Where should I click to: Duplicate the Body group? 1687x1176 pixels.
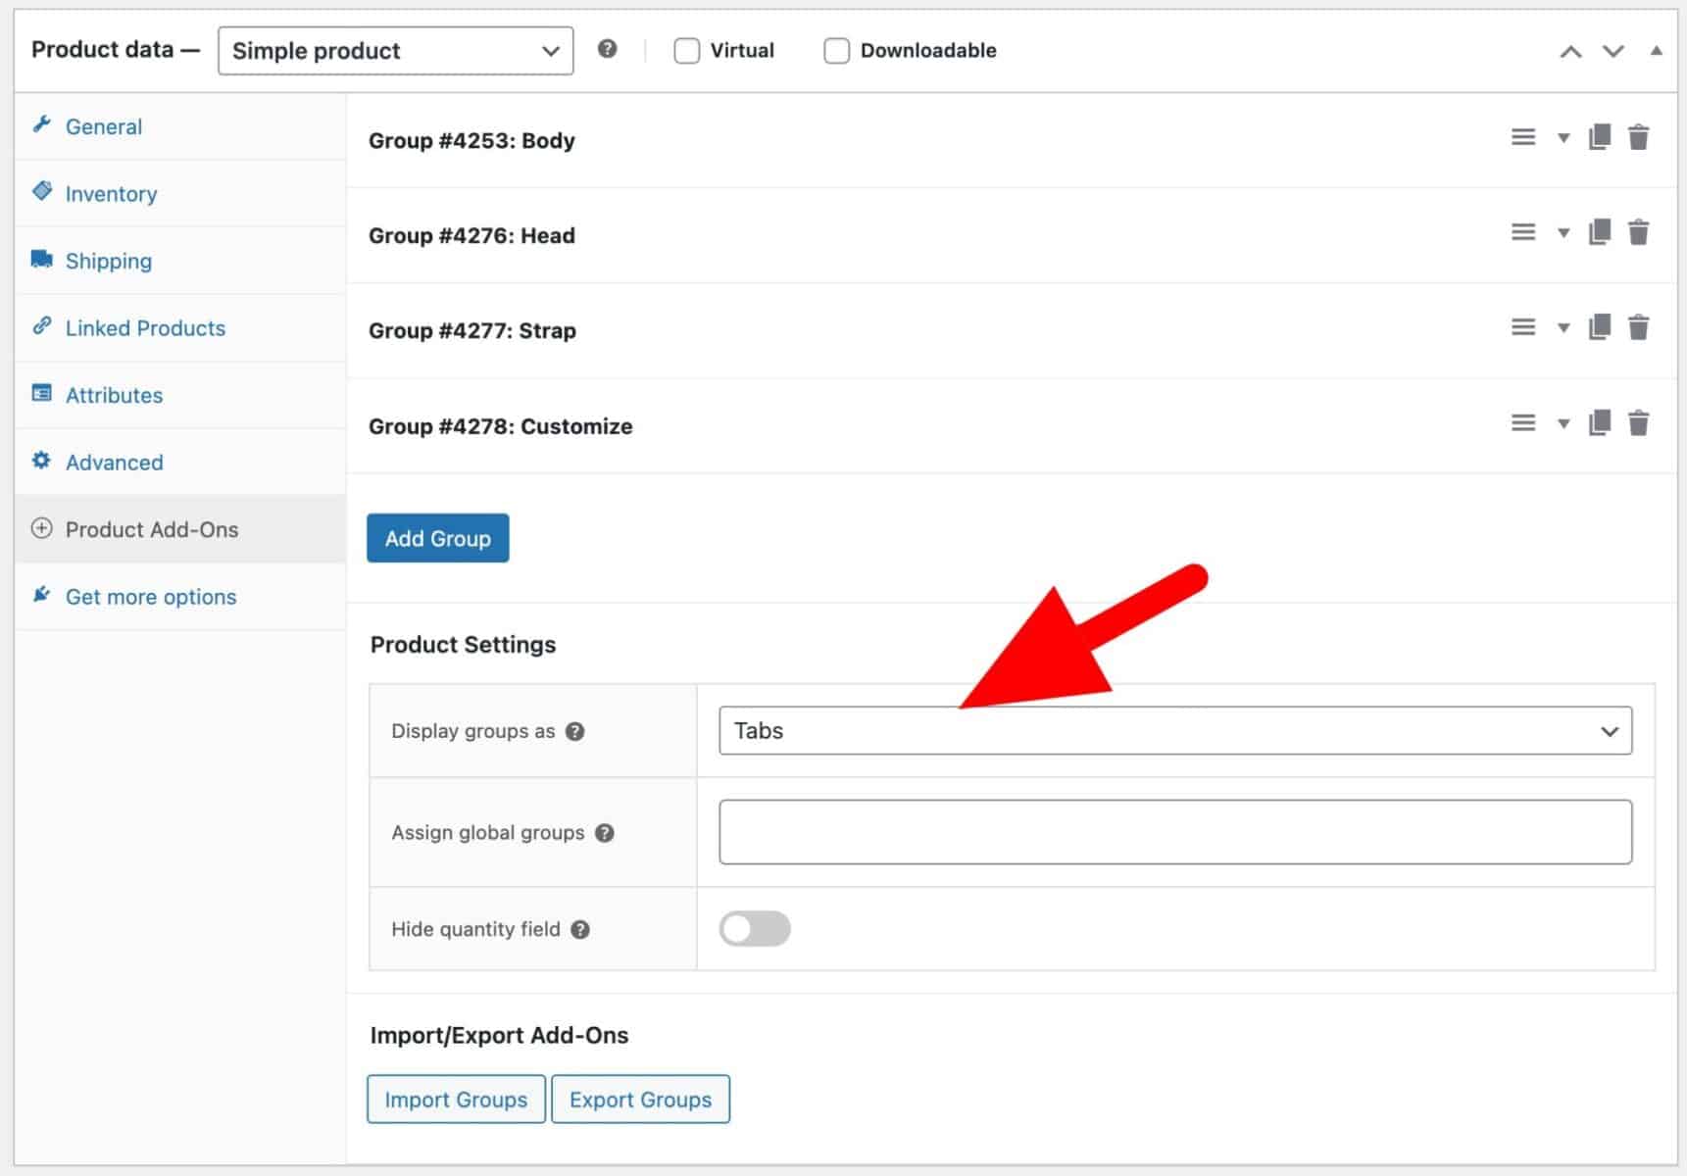point(1600,137)
